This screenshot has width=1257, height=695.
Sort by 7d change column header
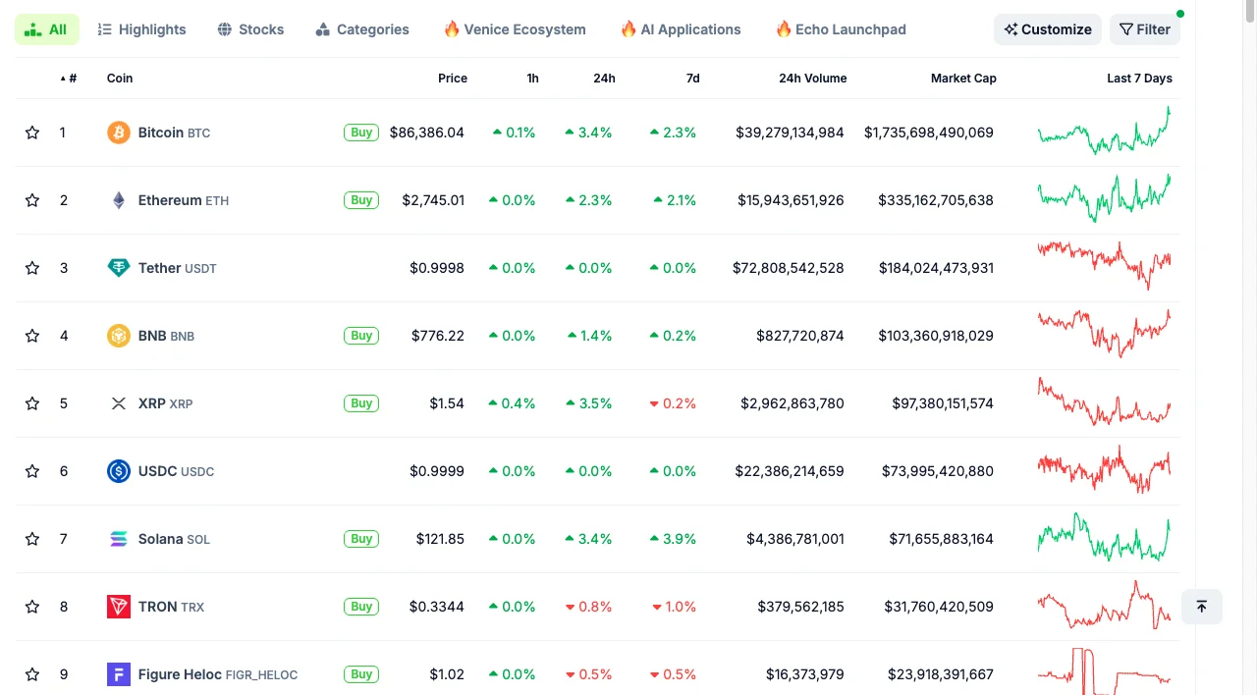692,79
